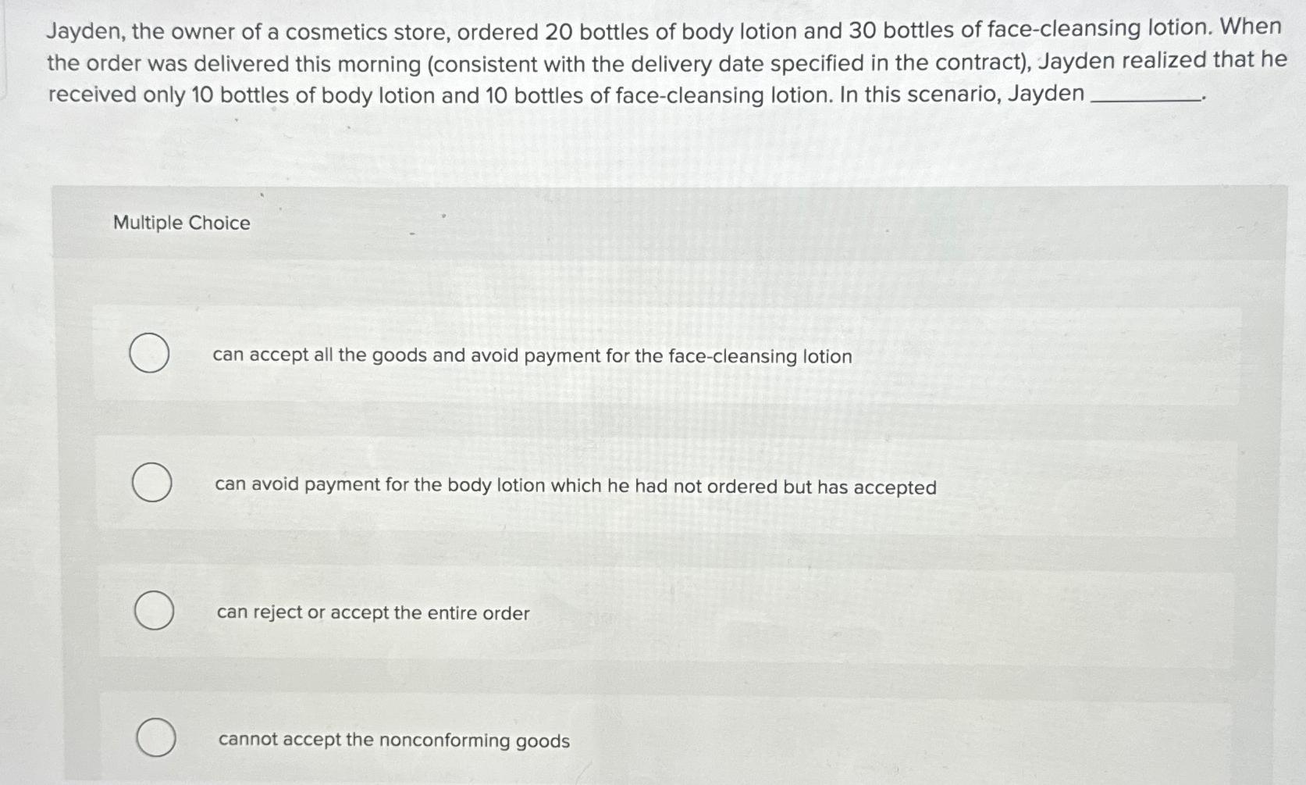The image size is (1306, 785).
Task: Select the fourth answer radio button
Action: [x=156, y=737]
